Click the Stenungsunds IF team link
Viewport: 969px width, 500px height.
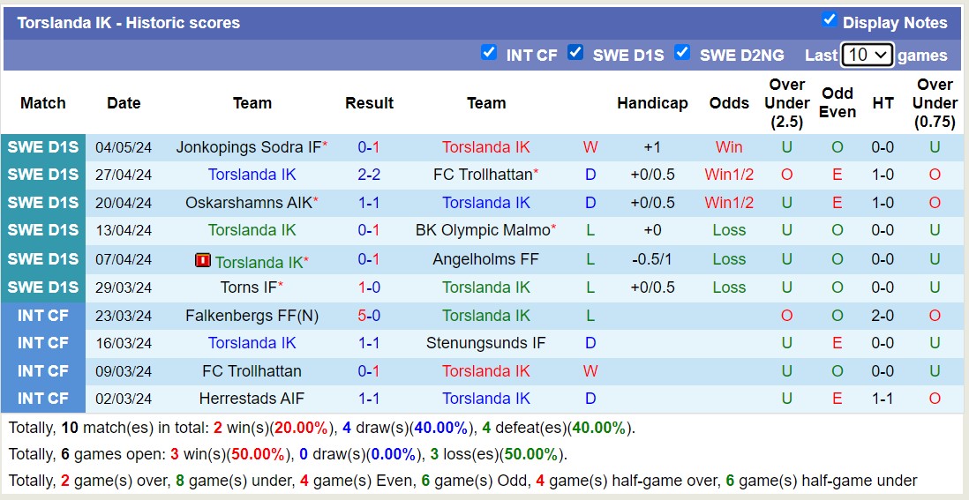tap(486, 343)
